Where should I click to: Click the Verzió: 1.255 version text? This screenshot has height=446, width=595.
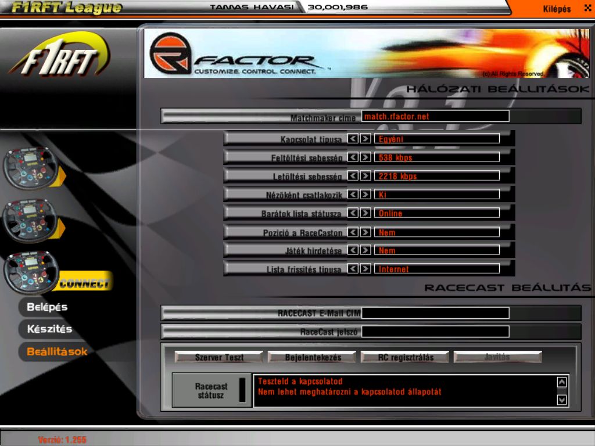[x=62, y=440]
